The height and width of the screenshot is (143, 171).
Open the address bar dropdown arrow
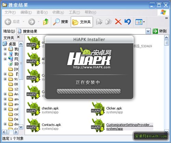(148, 31)
